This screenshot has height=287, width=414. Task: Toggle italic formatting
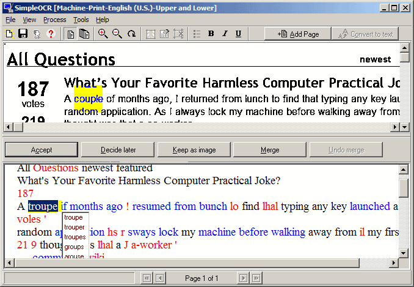224,34
